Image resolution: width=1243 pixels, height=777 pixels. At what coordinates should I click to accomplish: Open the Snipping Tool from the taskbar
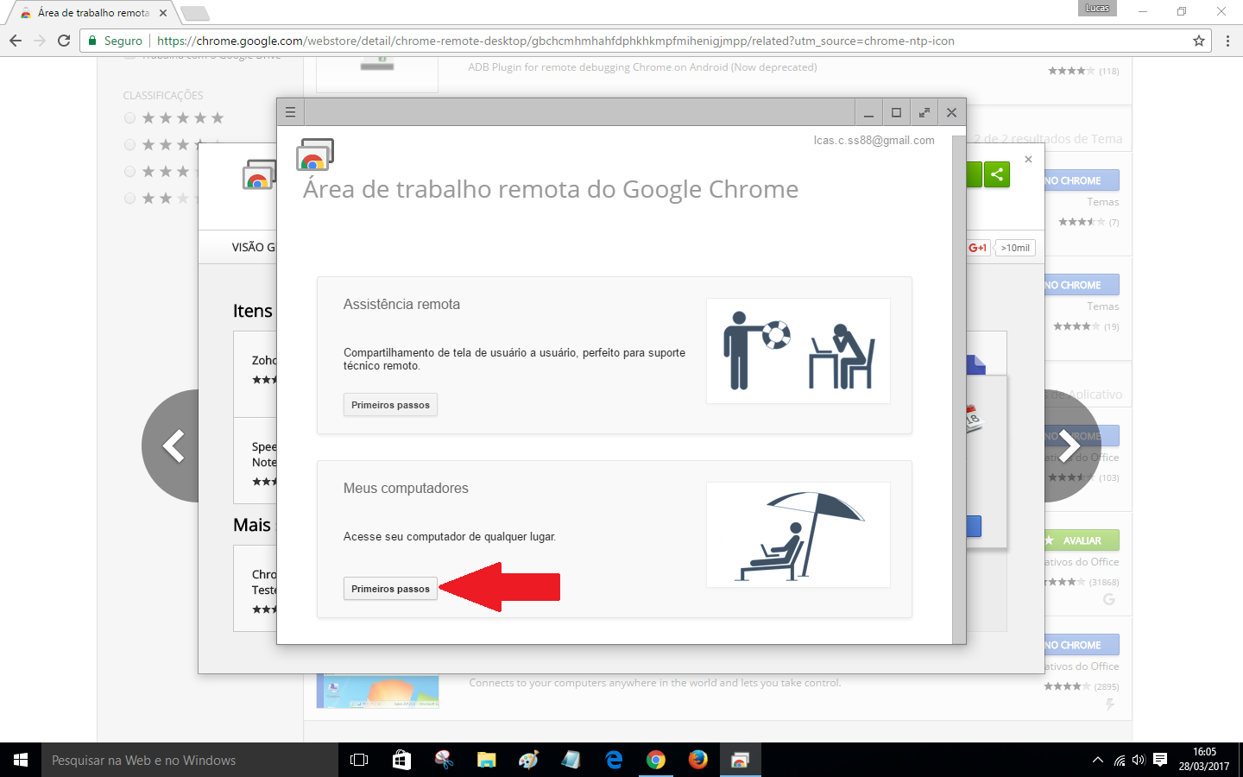[x=444, y=760]
